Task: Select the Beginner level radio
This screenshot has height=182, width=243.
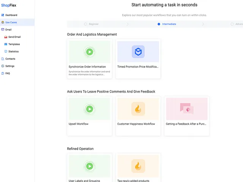Action: (85, 24)
